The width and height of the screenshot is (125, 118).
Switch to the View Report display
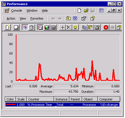(x=53, y=28)
